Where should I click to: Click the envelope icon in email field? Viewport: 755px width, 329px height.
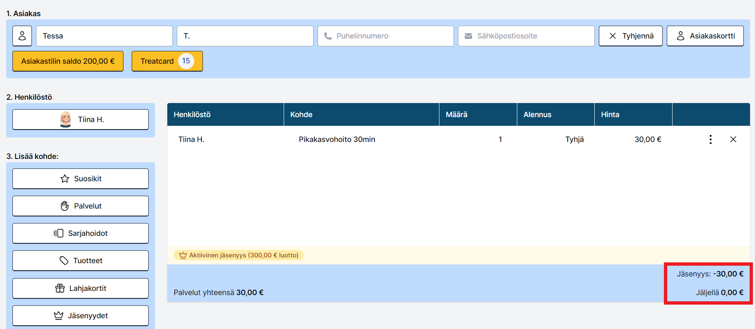pyautogui.click(x=468, y=36)
